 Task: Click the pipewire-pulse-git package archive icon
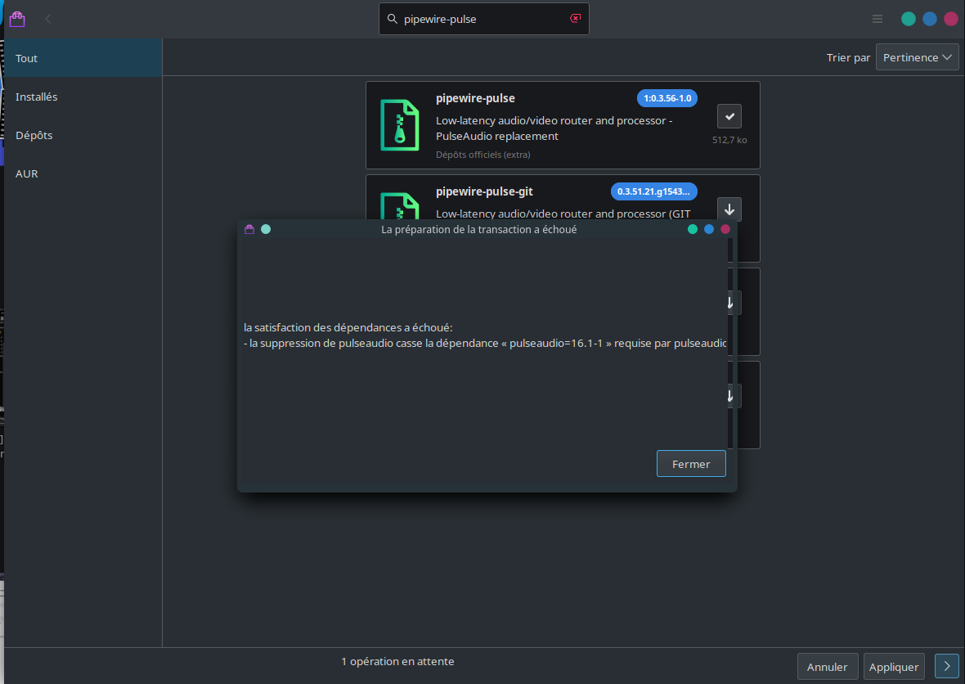pos(399,207)
